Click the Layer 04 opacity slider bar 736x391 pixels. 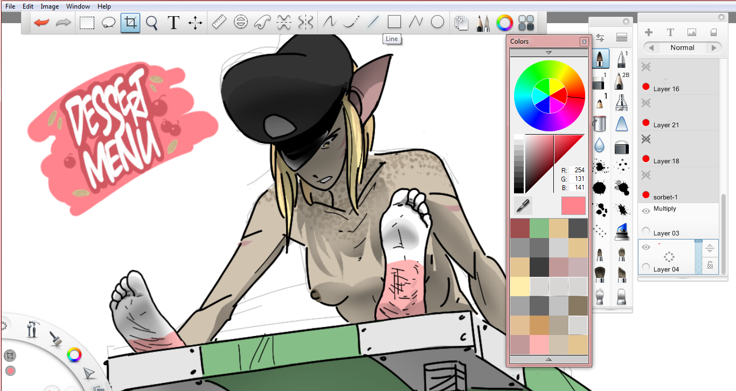click(698, 257)
